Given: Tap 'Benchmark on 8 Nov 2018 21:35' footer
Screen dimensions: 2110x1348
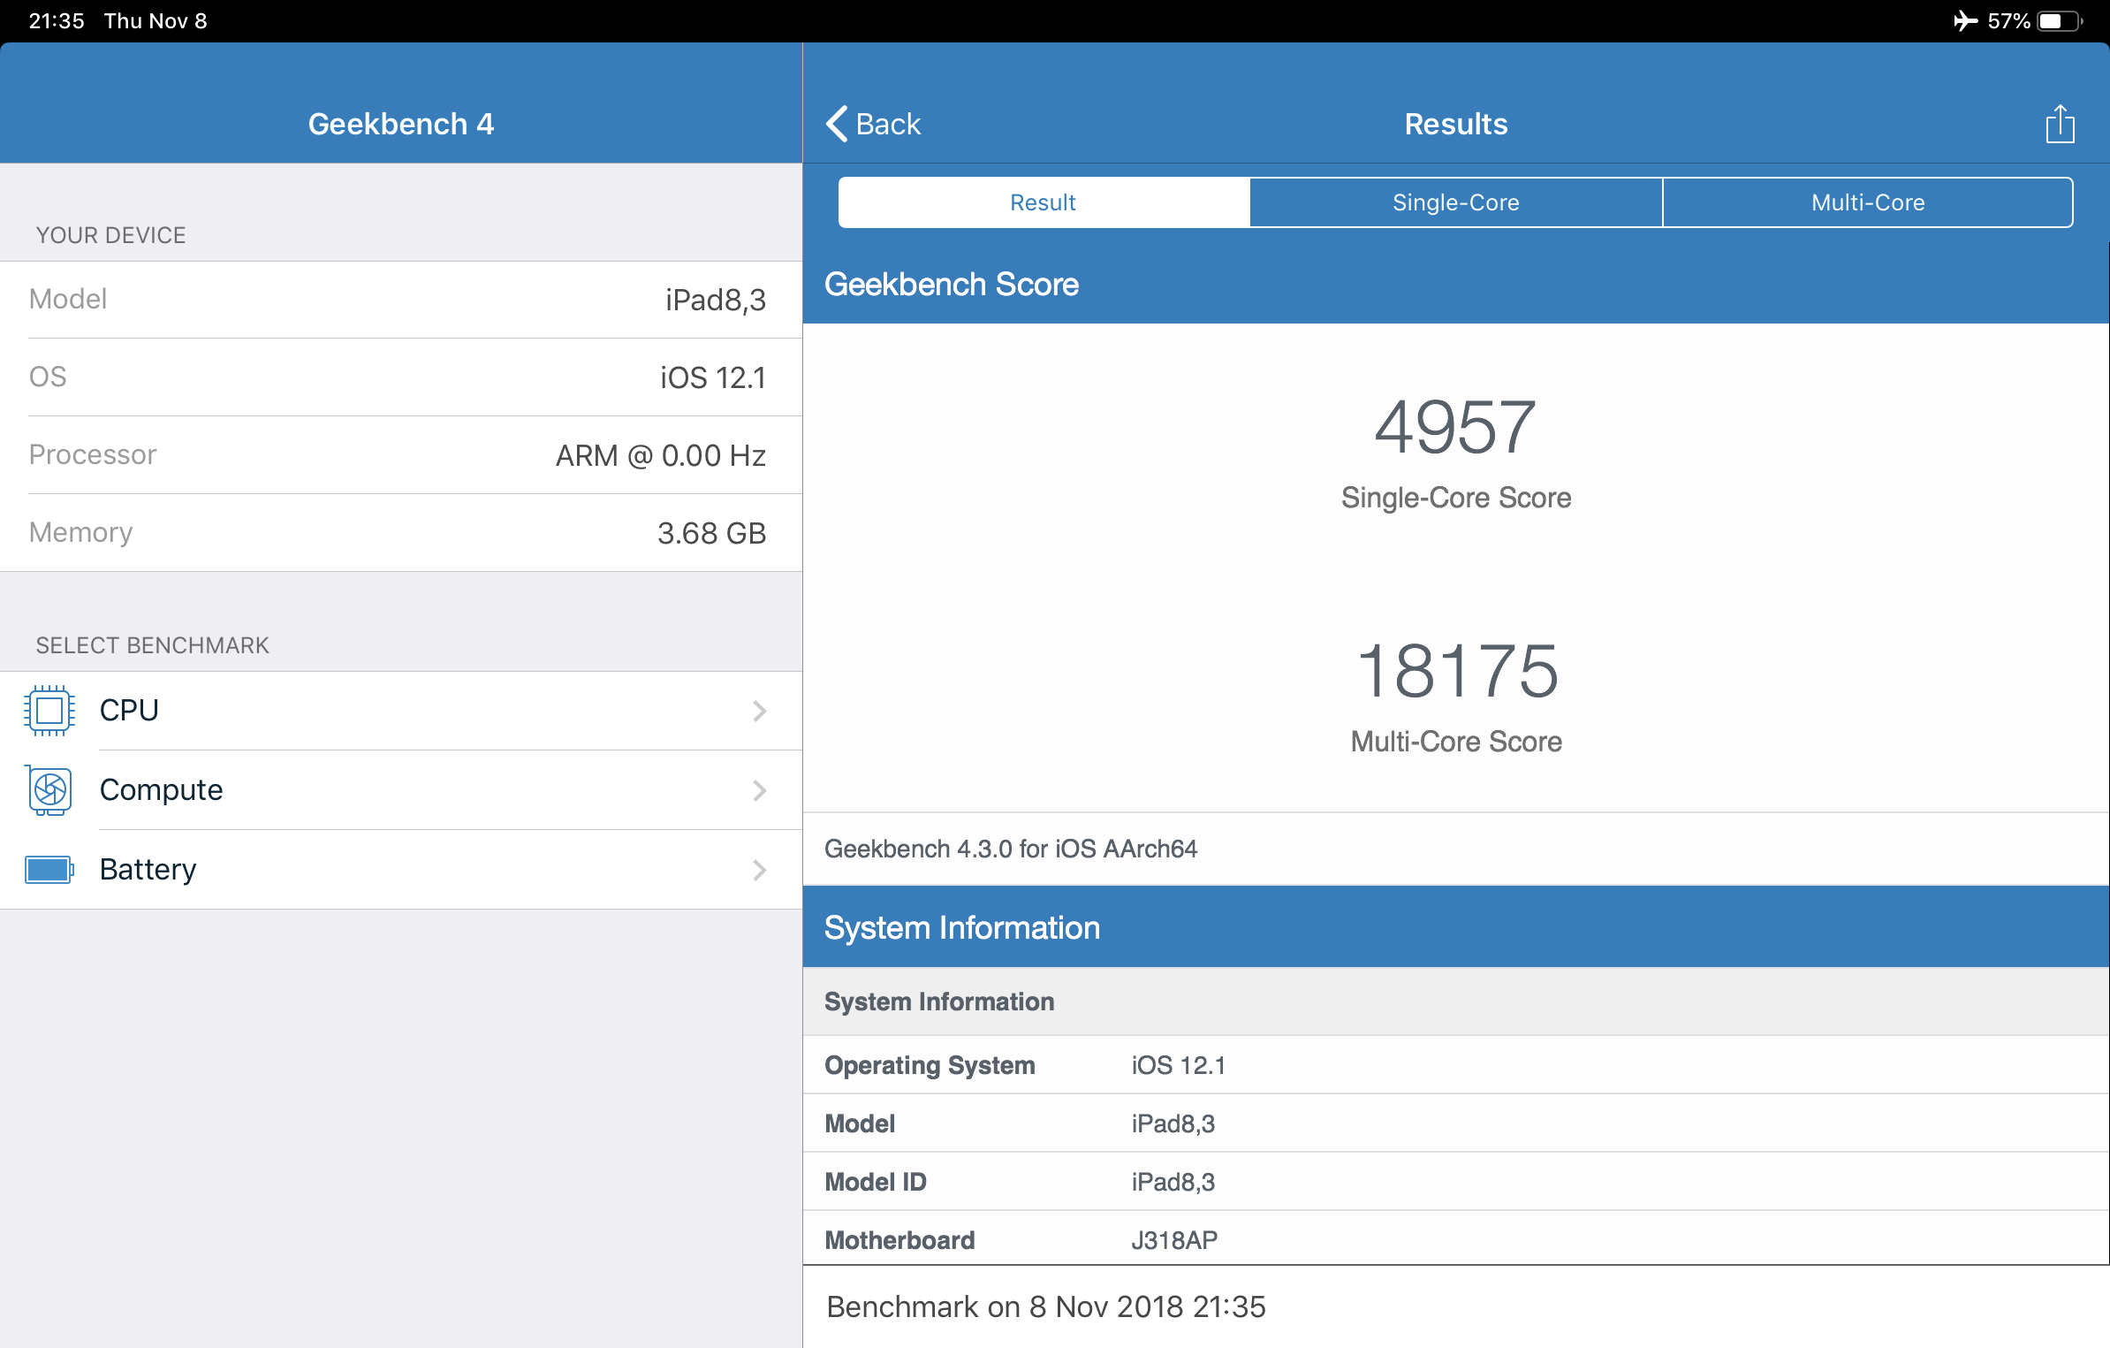Looking at the screenshot, I should 1046,1306.
